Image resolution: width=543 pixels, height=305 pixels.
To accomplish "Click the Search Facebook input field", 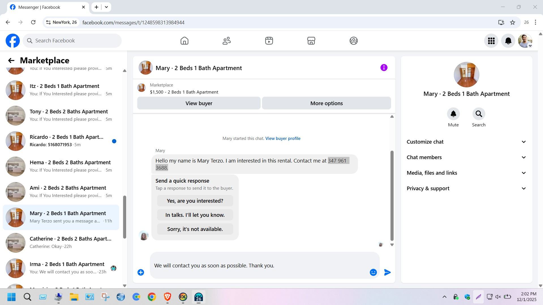I will click(72, 41).
